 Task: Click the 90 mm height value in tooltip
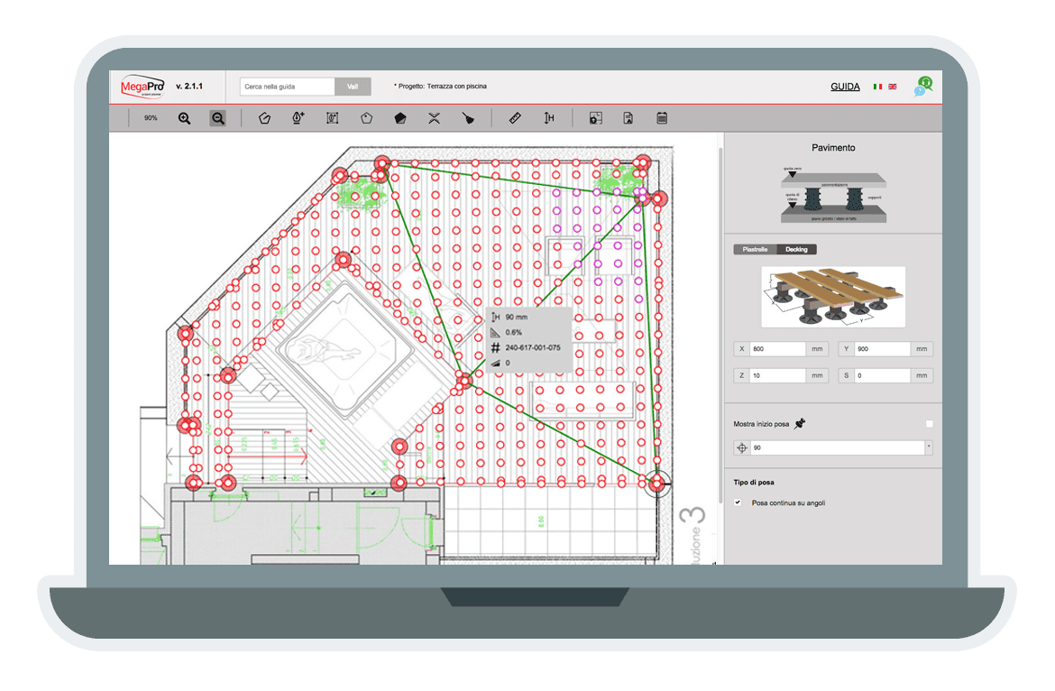[x=516, y=317]
